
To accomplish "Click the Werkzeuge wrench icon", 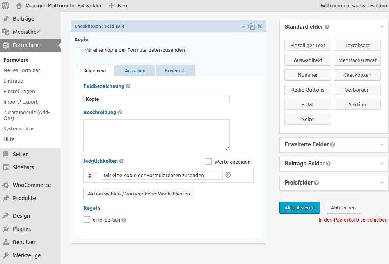I will pyautogui.click(x=6, y=255).
